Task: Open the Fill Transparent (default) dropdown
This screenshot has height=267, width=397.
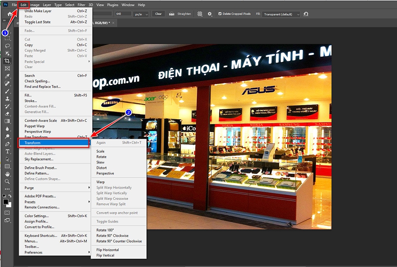Action: (x=281, y=14)
